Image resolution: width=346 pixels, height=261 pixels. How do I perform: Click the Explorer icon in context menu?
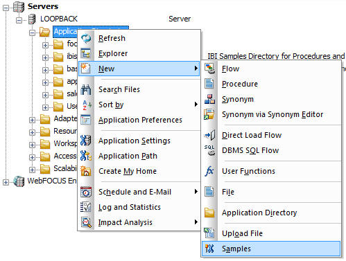[x=86, y=53]
